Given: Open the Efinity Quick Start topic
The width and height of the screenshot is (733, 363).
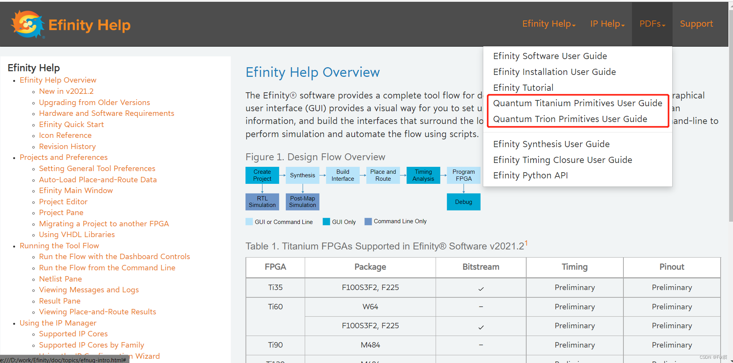Looking at the screenshot, I should (71, 124).
